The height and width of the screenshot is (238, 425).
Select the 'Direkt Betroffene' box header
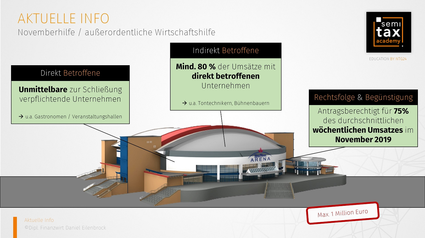[x=70, y=73]
